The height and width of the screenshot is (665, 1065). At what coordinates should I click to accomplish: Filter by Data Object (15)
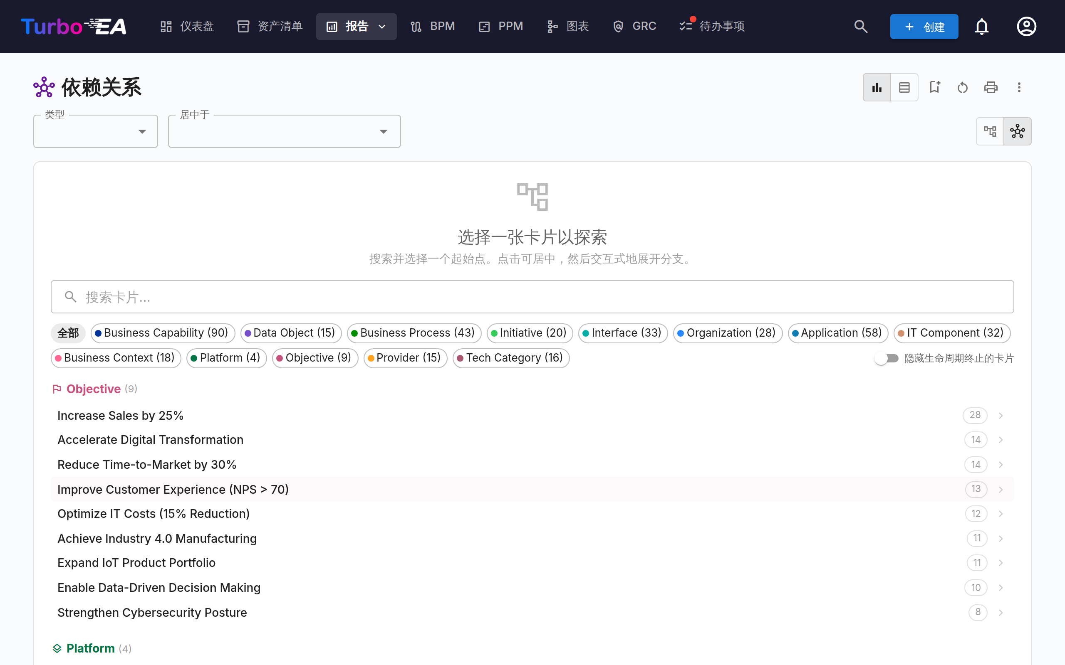click(x=291, y=333)
